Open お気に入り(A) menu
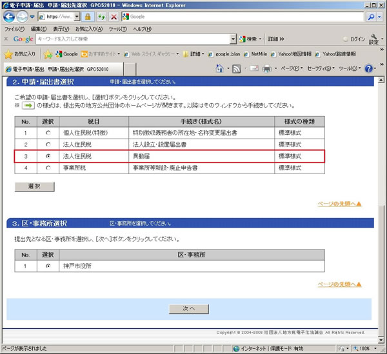 coord(89,29)
